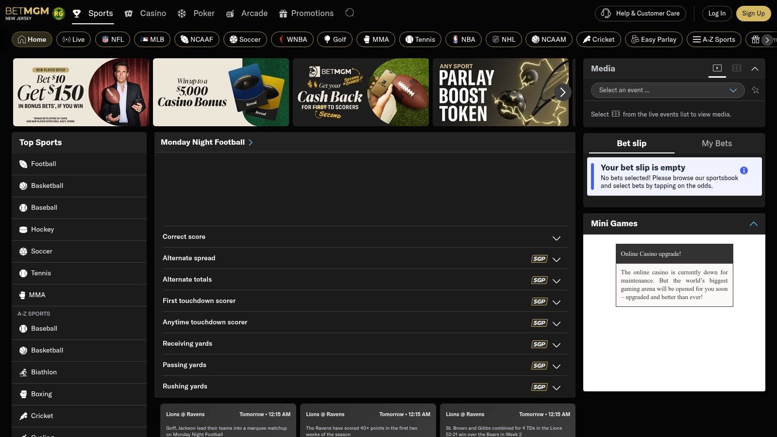Click the favorite star next to event selector
777x437 pixels.
click(755, 90)
